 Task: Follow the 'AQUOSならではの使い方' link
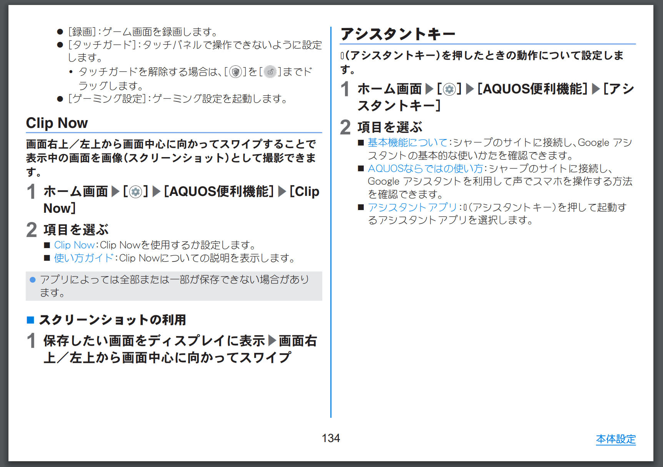click(425, 168)
